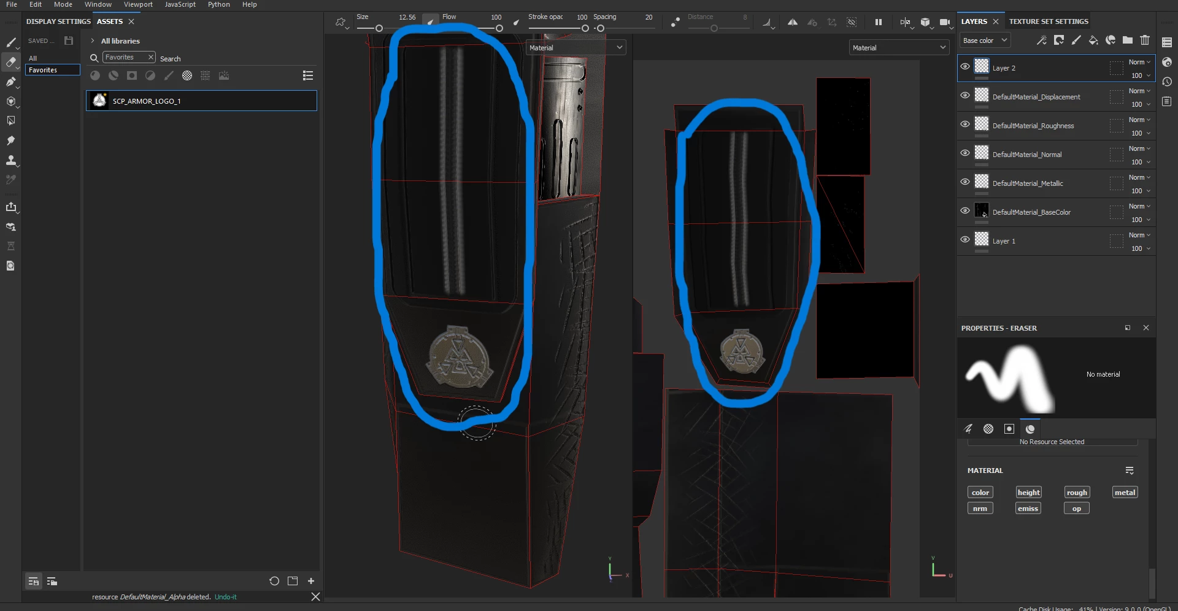Hide DefaultMaterial_Roughness layer
Image resolution: width=1178 pixels, height=611 pixels.
(x=965, y=125)
